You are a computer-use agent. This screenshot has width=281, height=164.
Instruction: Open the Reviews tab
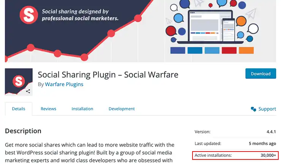point(48,109)
